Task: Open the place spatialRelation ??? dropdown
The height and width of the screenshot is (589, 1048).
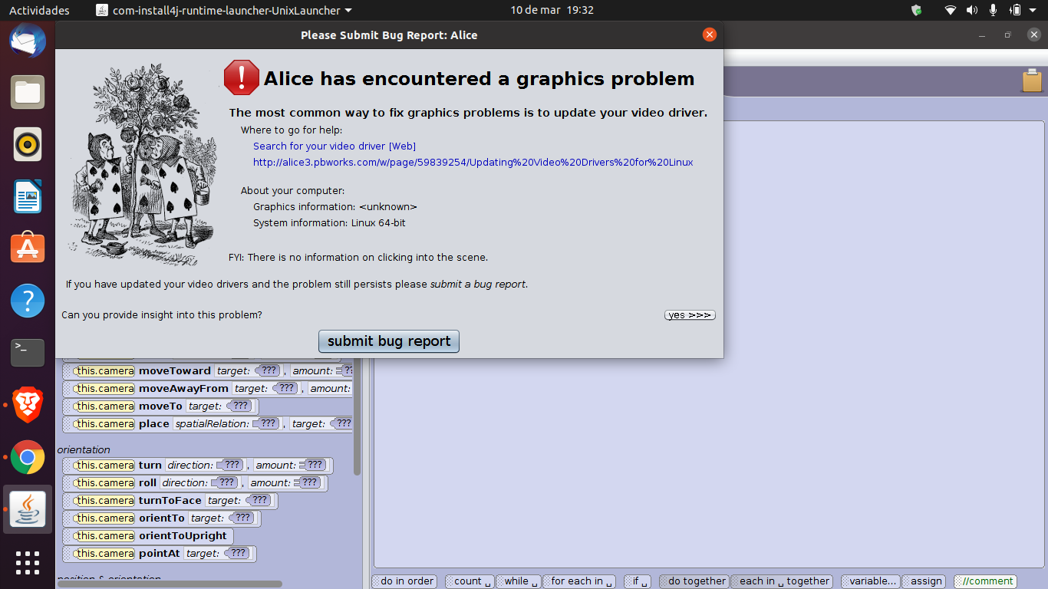Action: (267, 423)
